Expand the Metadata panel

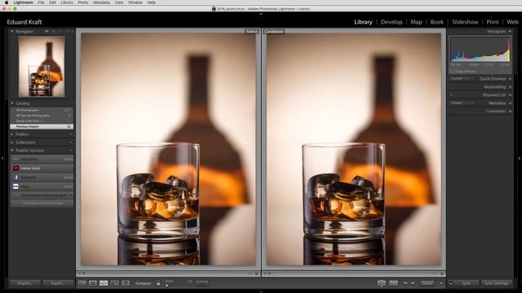click(511, 103)
